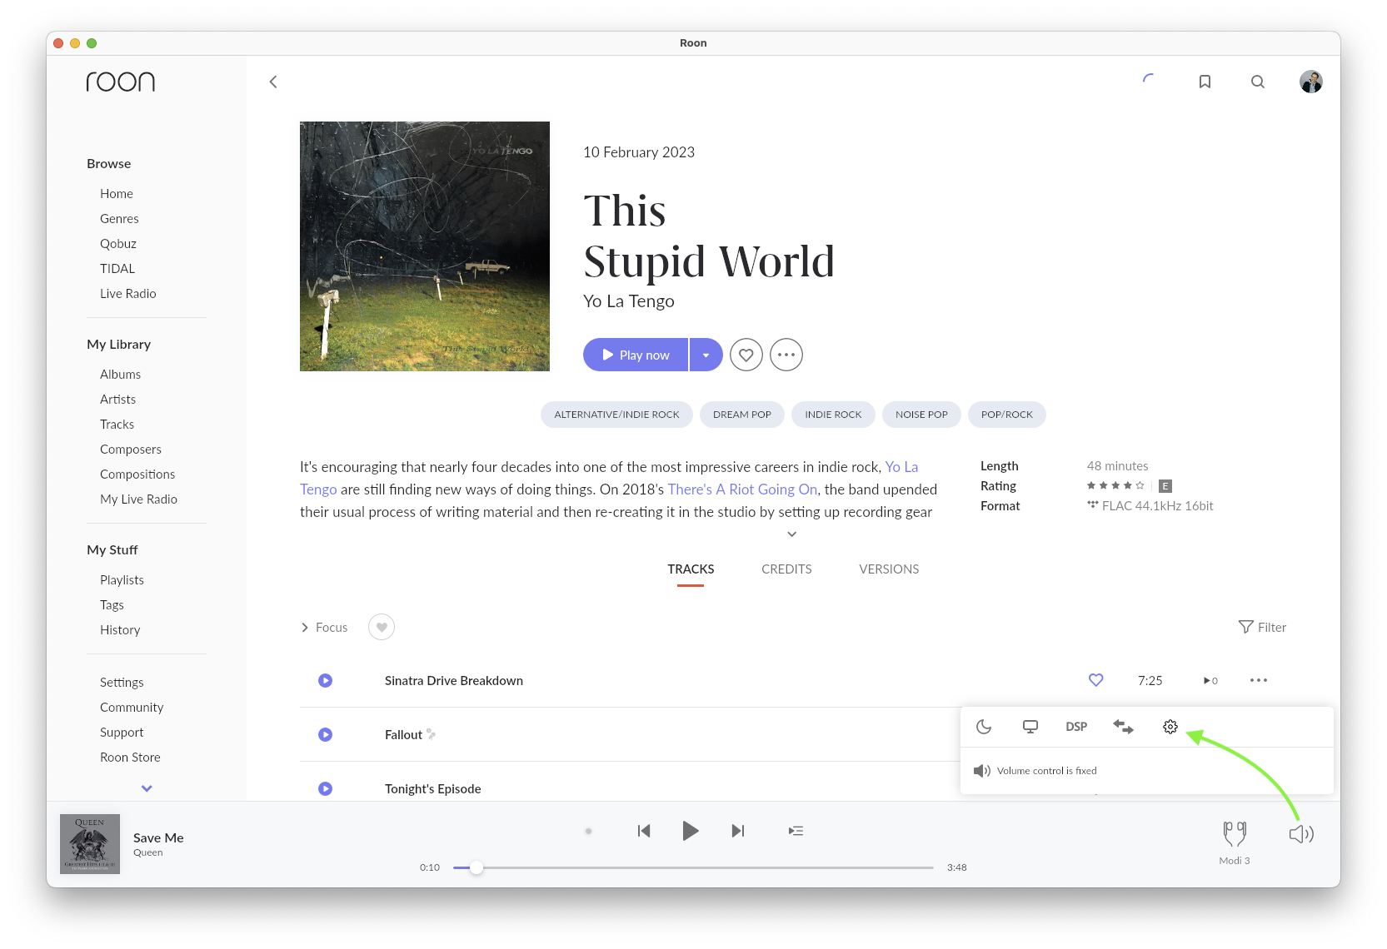This screenshot has width=1387, height=949.
Task: Select the INDIE ROCK genre tag
Action: coord(833,415)
